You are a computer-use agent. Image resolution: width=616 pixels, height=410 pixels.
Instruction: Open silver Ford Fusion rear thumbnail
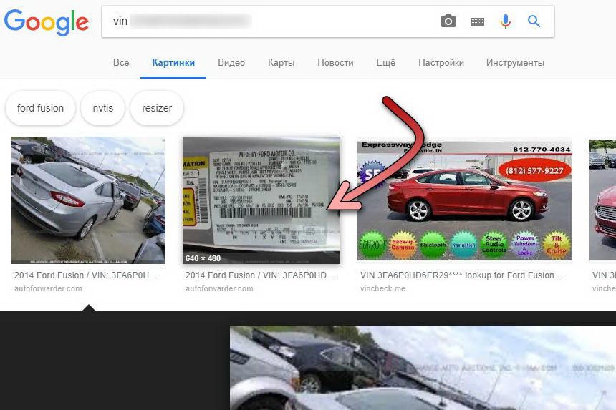(88, 200)
